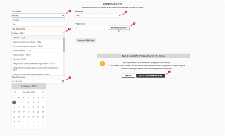Click scroll down arrow of document type list
Viewport: 225px width, 136px height.
pos(64,74)
